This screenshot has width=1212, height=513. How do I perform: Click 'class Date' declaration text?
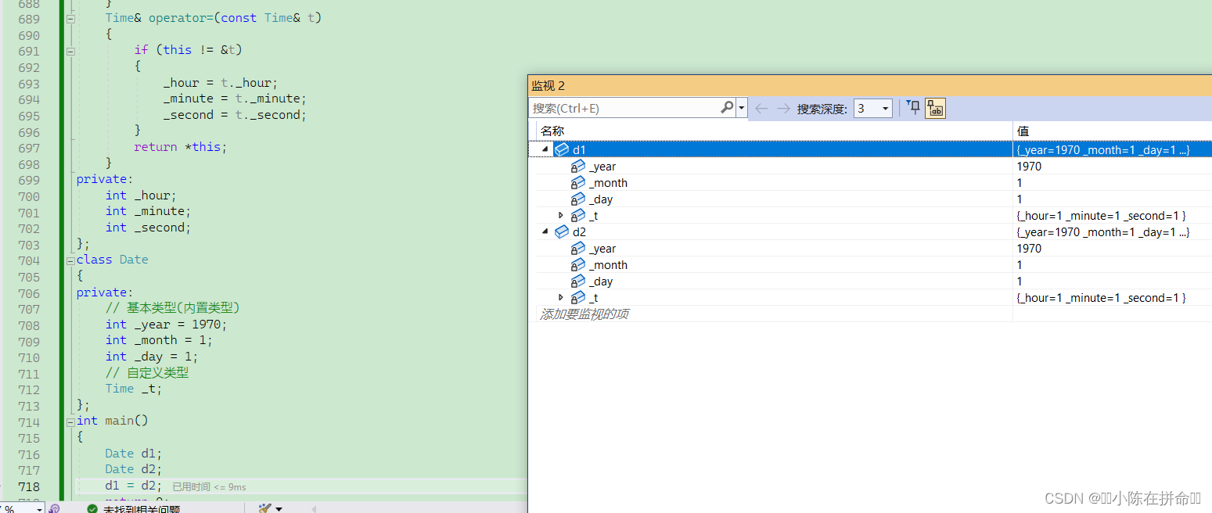112,260
